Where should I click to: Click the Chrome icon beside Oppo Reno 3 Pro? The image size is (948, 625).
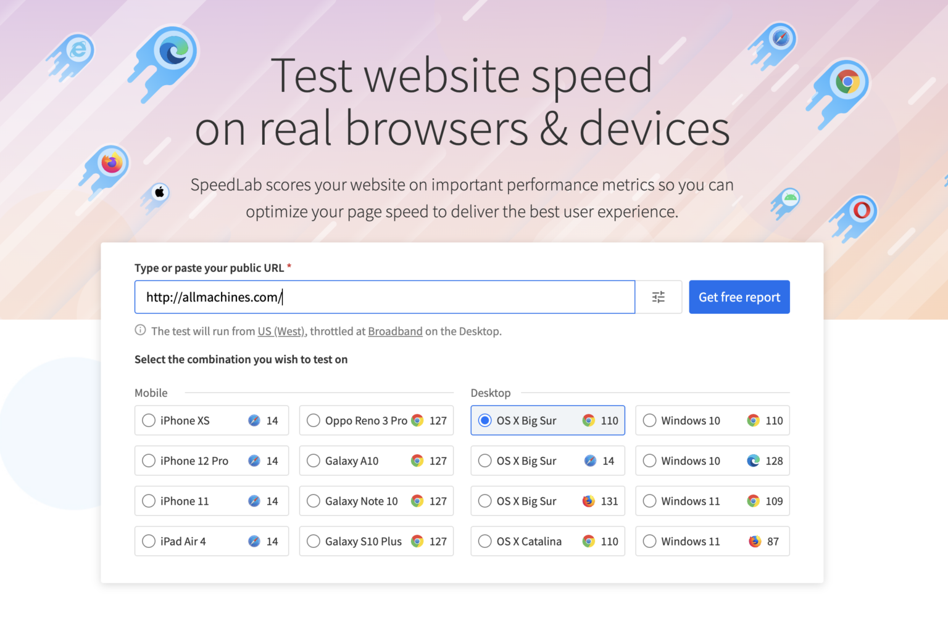click(417, 420)
